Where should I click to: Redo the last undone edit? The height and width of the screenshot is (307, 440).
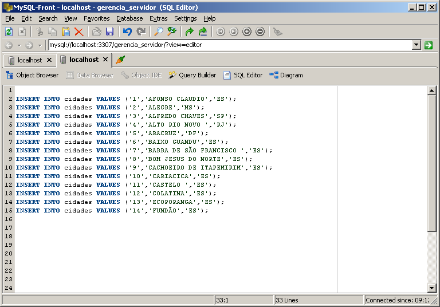pyautogui.click(x=141, y=32)
